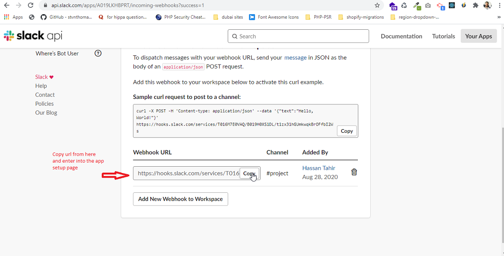Click the camera screenshot extension icon
The height and width of the screenshot is (256, 504).
(x=428, y=5)
